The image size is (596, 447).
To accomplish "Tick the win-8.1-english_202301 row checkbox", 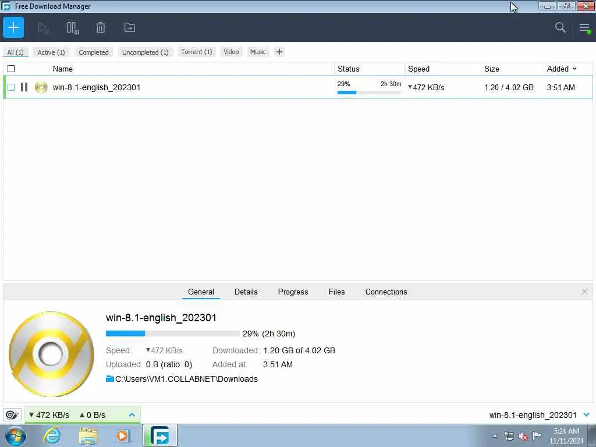I will point(11,87).
